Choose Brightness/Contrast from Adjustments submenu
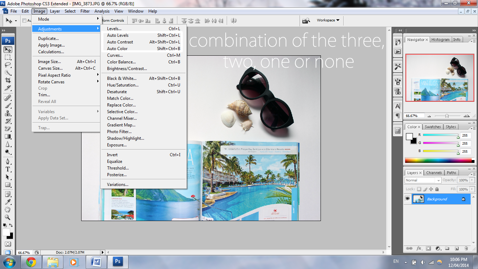The width and height of the screenshot is (478, 269). tap(143, 68)
